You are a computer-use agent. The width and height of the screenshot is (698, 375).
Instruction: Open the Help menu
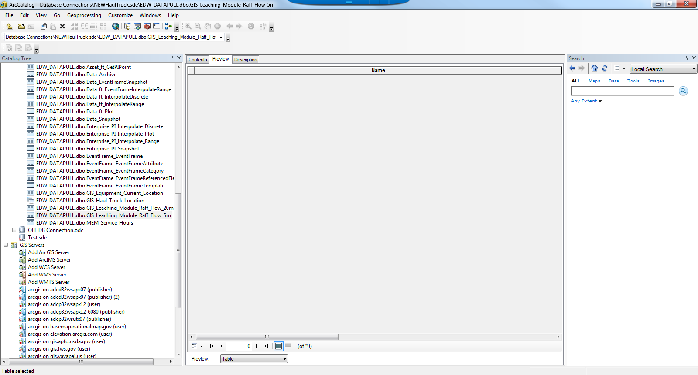(x=173, y=15)
